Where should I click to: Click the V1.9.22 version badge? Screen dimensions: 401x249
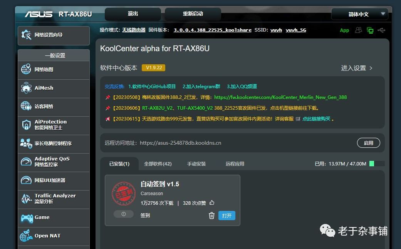(154, 68)
